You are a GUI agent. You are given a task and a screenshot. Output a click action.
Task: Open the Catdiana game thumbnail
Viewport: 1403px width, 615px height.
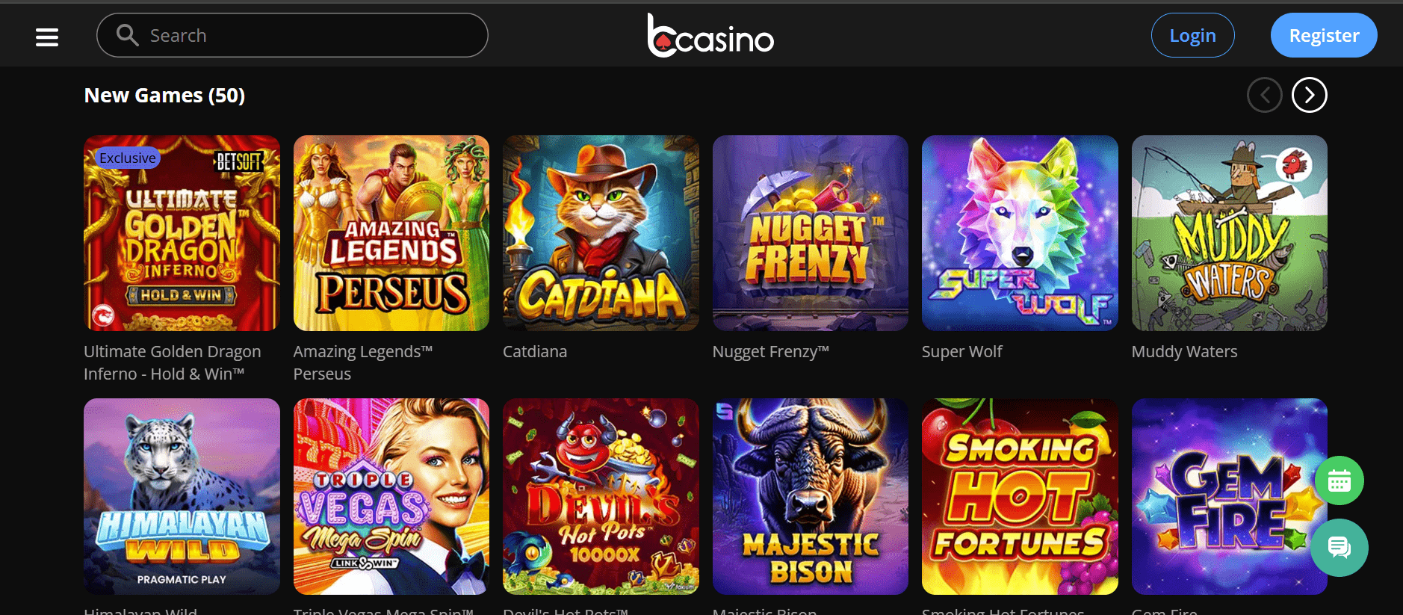click(601, 233)
